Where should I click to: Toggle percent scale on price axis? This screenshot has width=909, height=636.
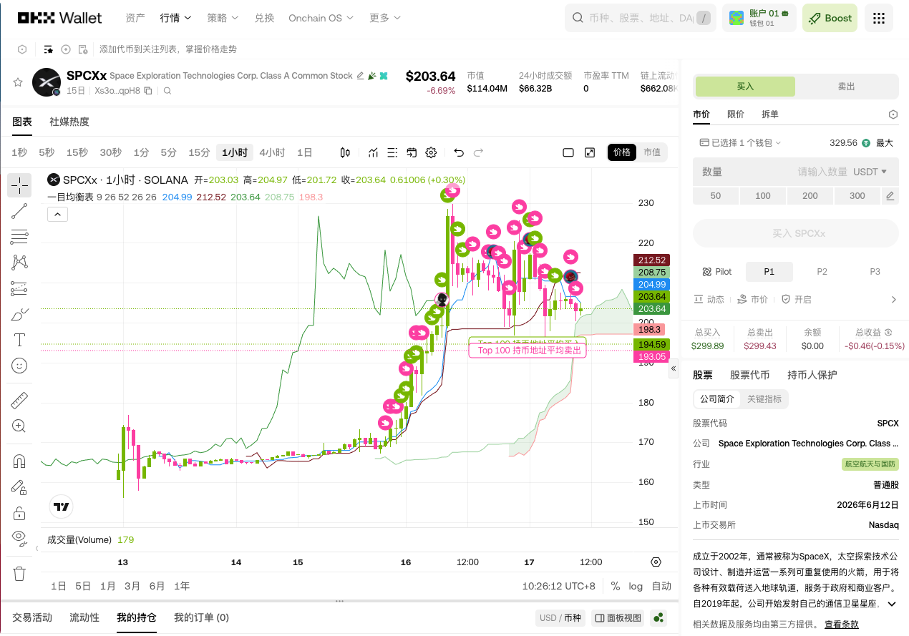coord(616,586)
